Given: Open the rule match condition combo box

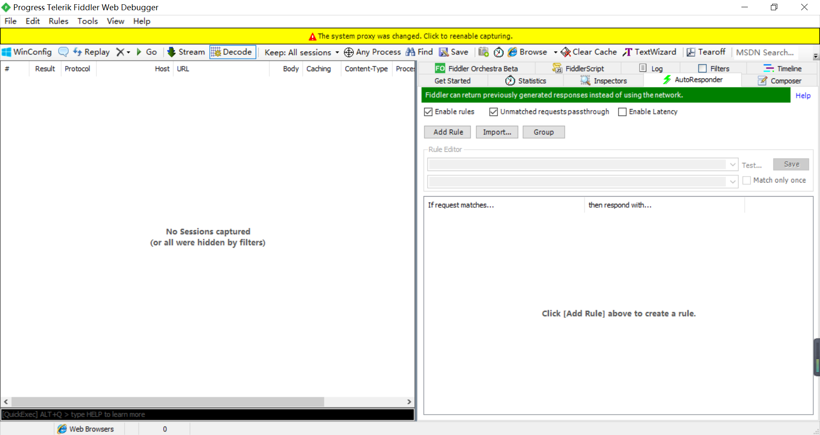Looking at the screenshot, I should pyautogui.click(x=583, y=165).
